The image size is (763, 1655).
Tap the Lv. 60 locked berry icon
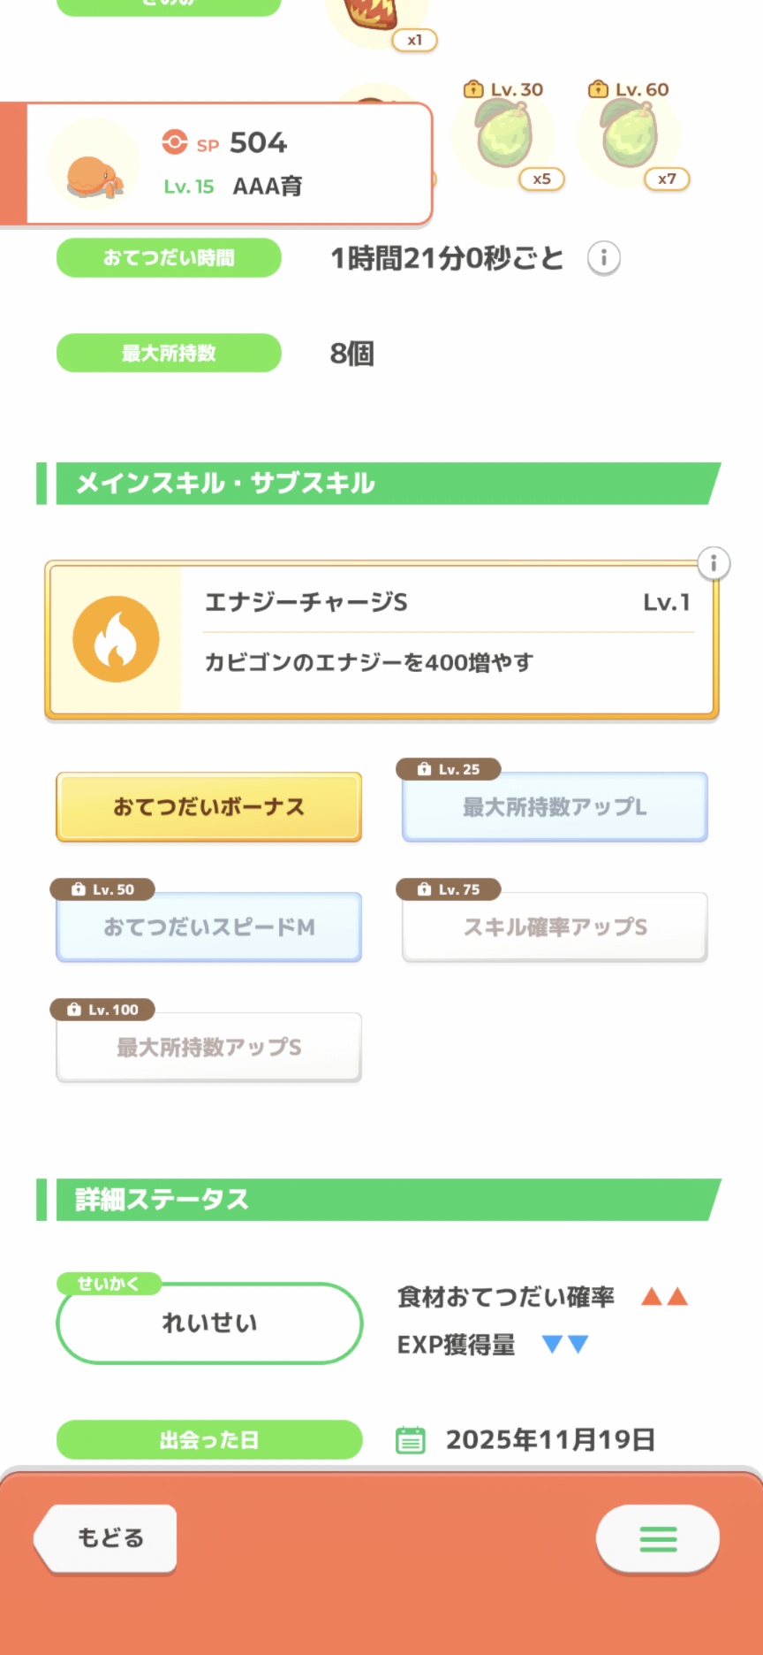629,134
